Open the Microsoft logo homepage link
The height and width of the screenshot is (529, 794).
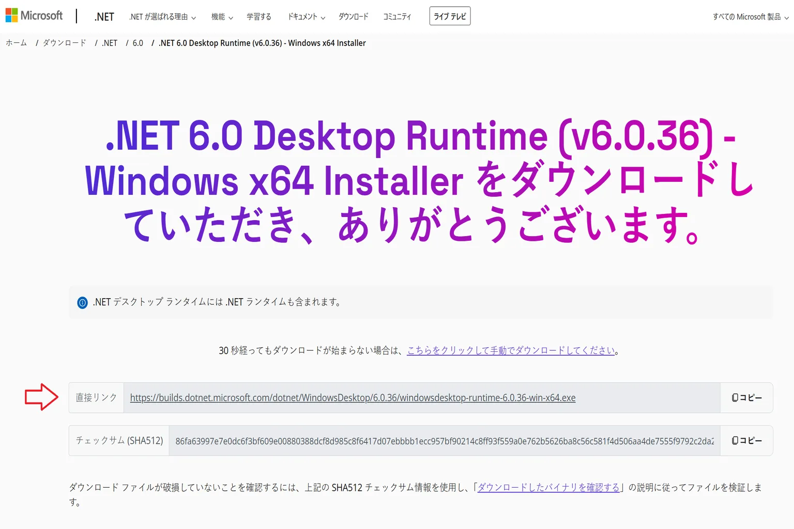point(34,15)
